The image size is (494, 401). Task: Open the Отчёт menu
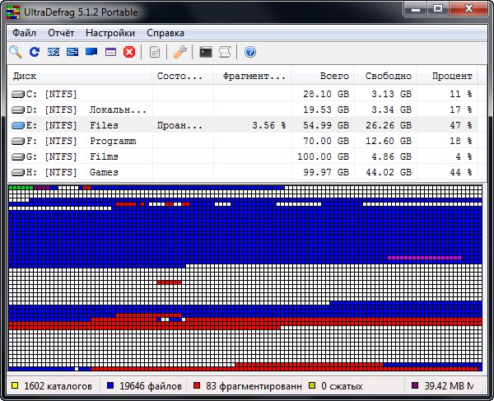click(61, 33)
